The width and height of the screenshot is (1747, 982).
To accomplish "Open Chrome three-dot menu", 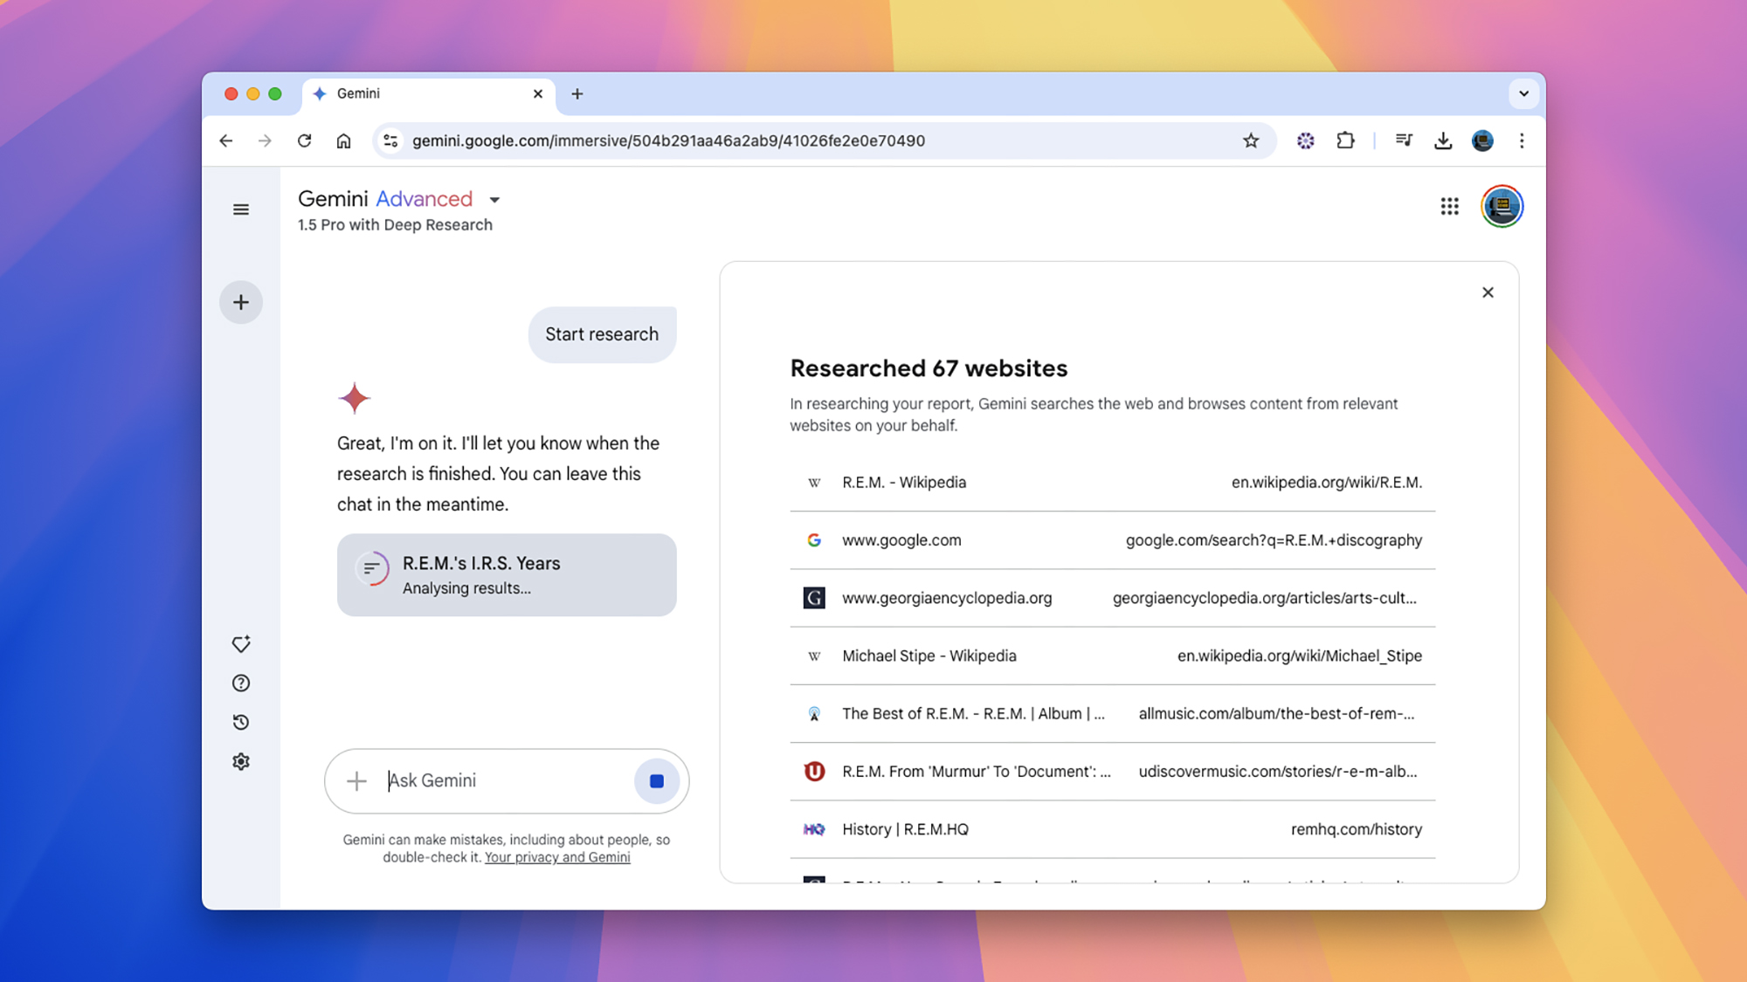I will (1522, 141).
